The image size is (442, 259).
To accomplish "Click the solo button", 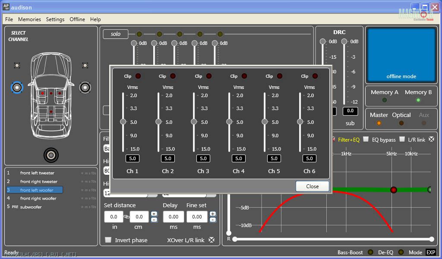I will click(116, 34).
